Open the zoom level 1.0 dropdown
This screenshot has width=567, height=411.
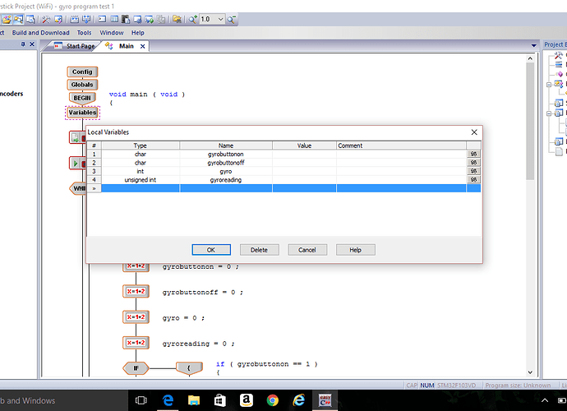[220, 19]
